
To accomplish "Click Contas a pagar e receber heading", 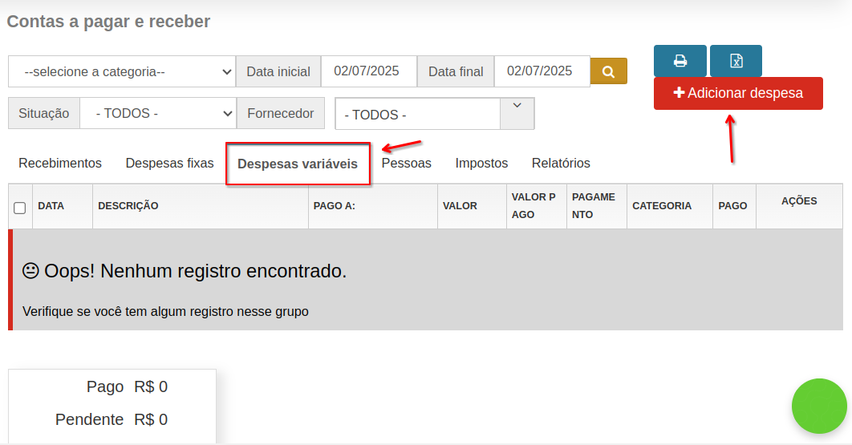I will (108, 22).
